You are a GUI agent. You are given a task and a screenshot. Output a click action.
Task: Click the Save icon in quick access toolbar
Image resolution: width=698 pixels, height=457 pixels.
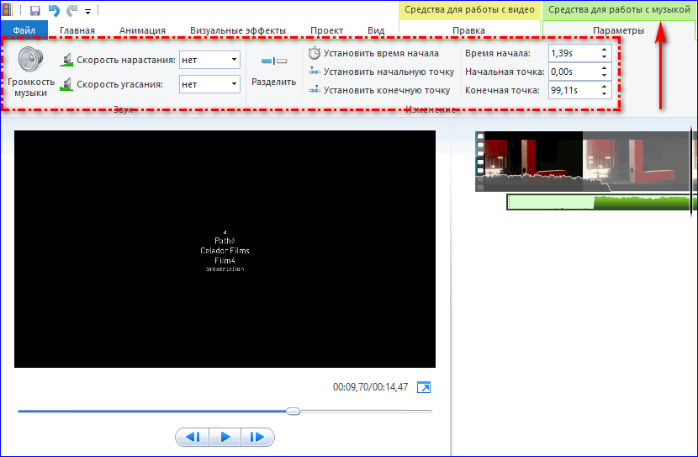(x=34, y=11)
